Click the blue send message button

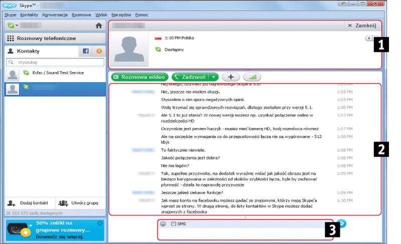(341, 223)
